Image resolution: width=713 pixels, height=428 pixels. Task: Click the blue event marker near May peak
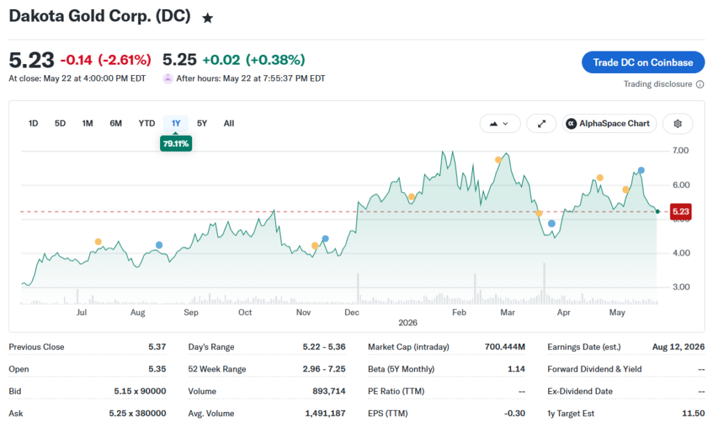tap(641, 171)
